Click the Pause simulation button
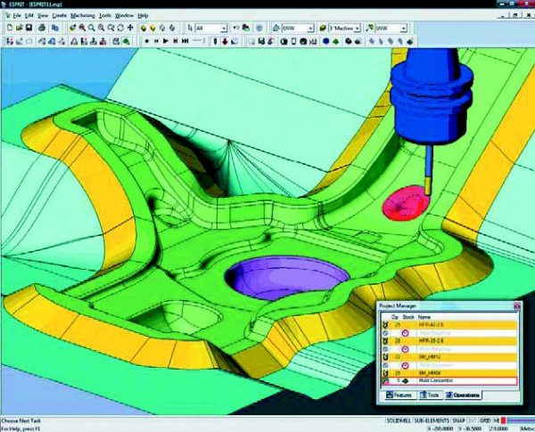 pos(156,41)
